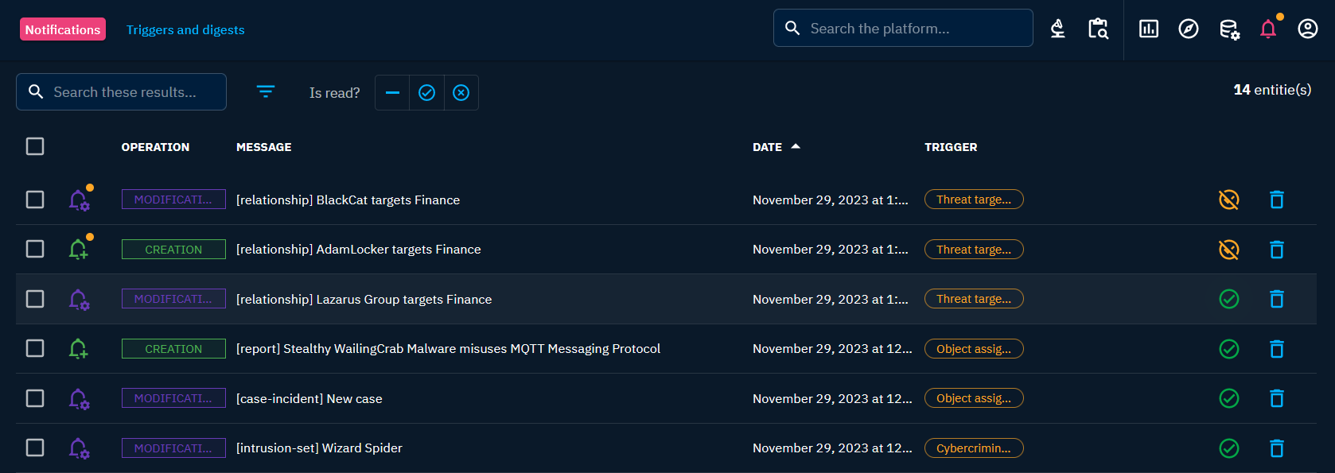Open the dashboards icon in top bar

(x=1149, y=29)
